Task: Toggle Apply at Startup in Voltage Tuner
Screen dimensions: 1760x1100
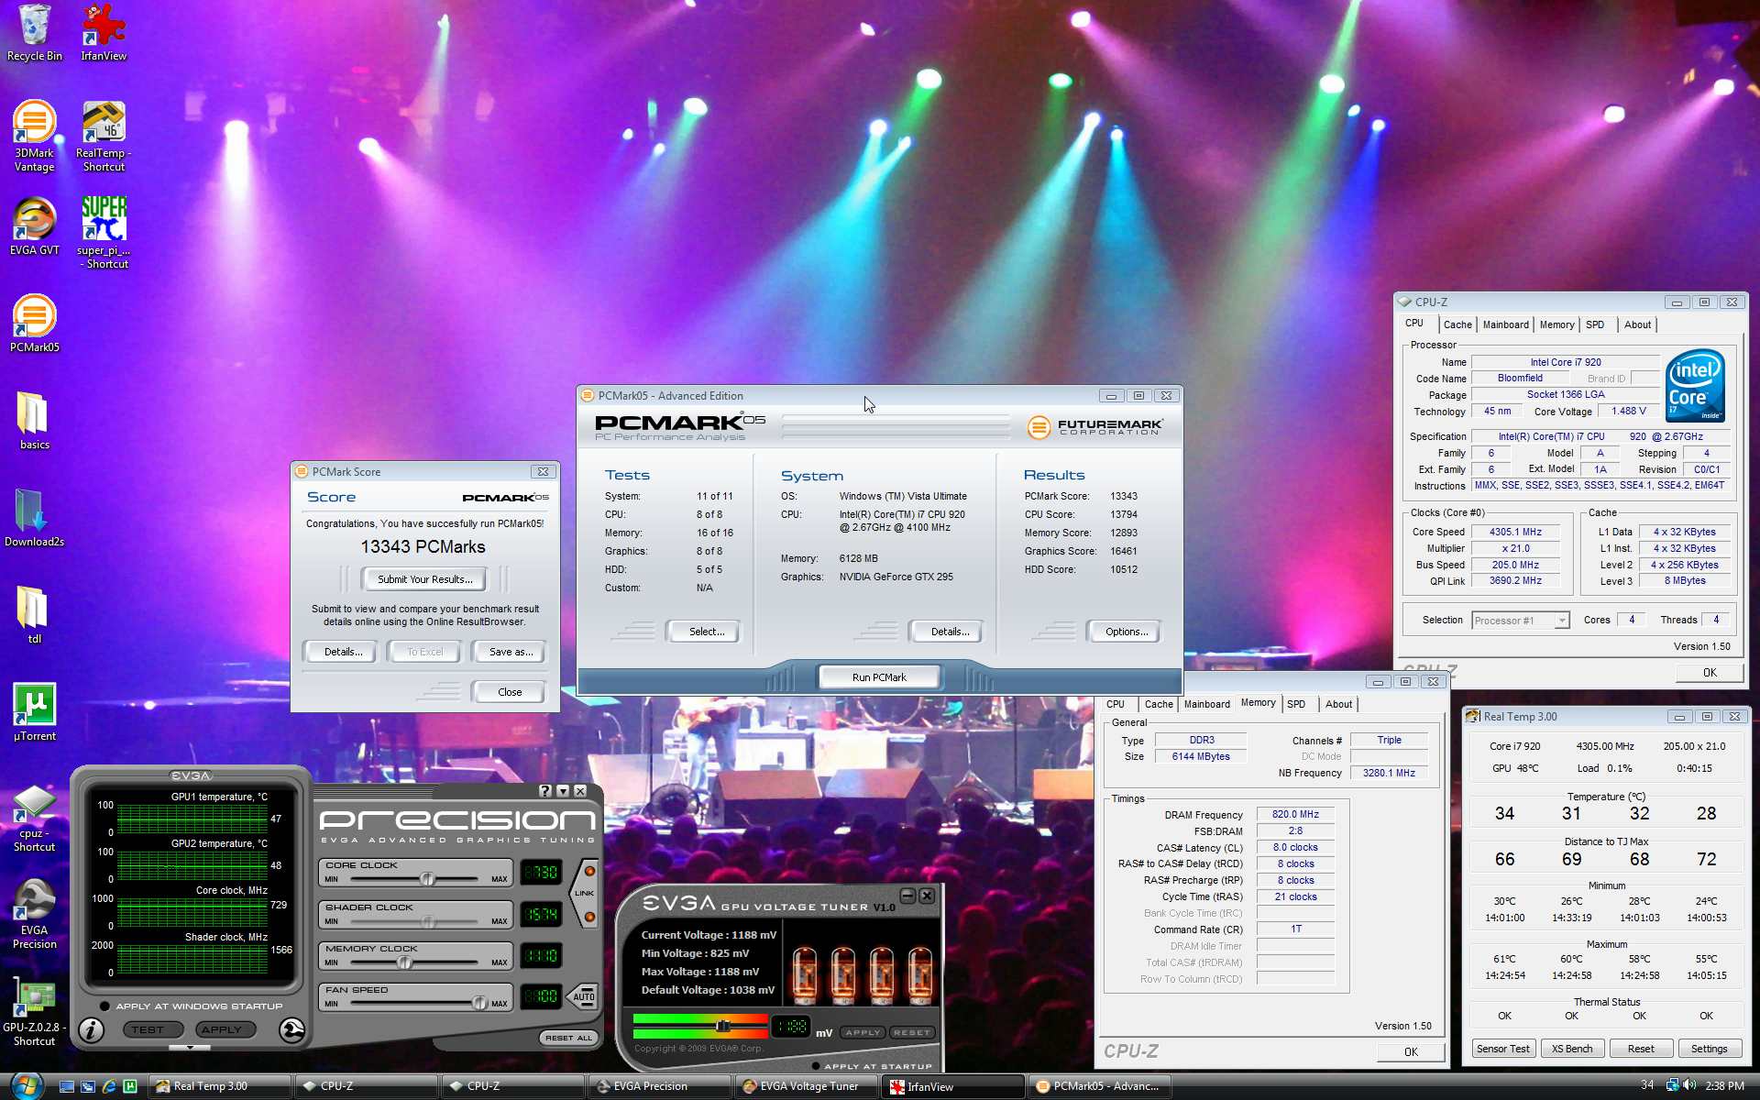Action: 815,1066
